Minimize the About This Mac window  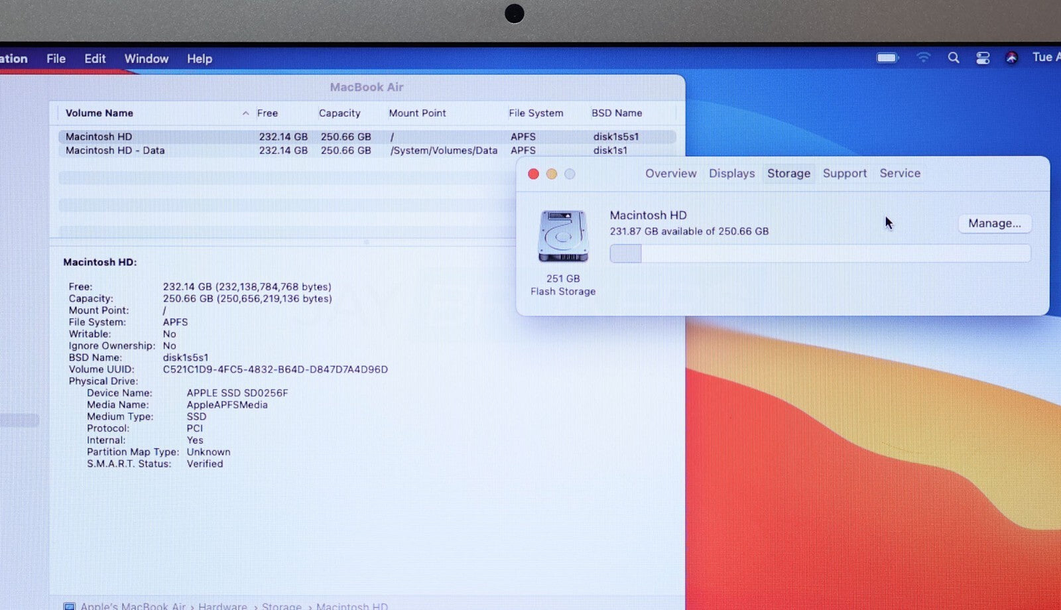(551, 174)
